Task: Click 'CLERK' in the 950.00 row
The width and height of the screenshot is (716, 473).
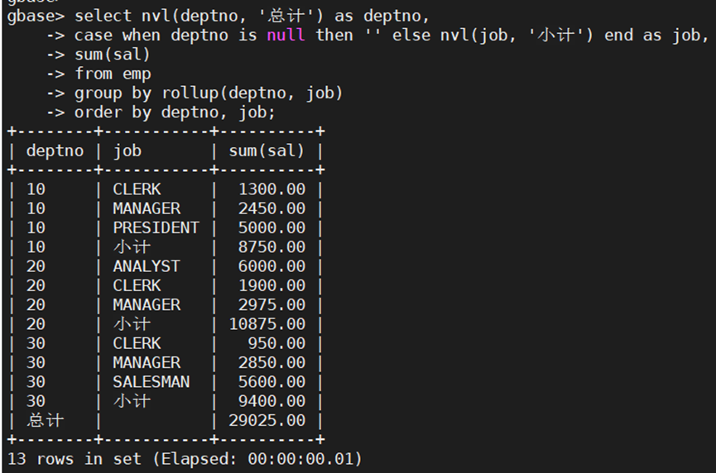Action: [x=137, y=343]
